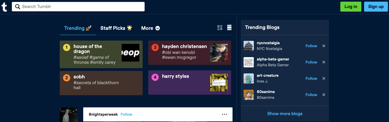Click harry styles thumbnail image
The height and width of the screenshot is (122, 389).
pos(219,83)
